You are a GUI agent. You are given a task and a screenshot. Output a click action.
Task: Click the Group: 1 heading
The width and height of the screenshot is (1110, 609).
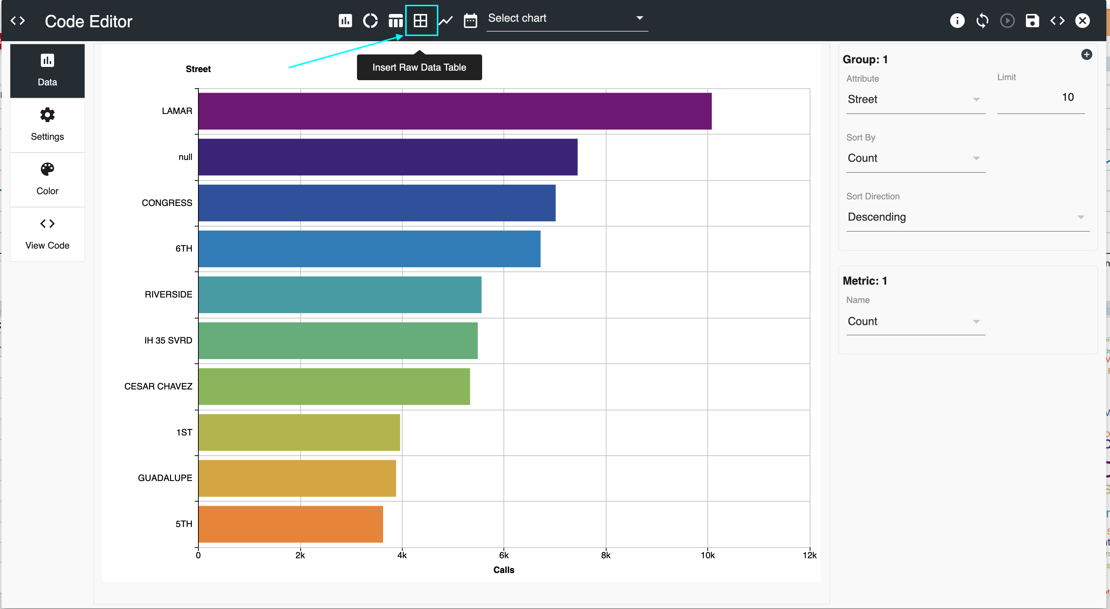(865, 60)
